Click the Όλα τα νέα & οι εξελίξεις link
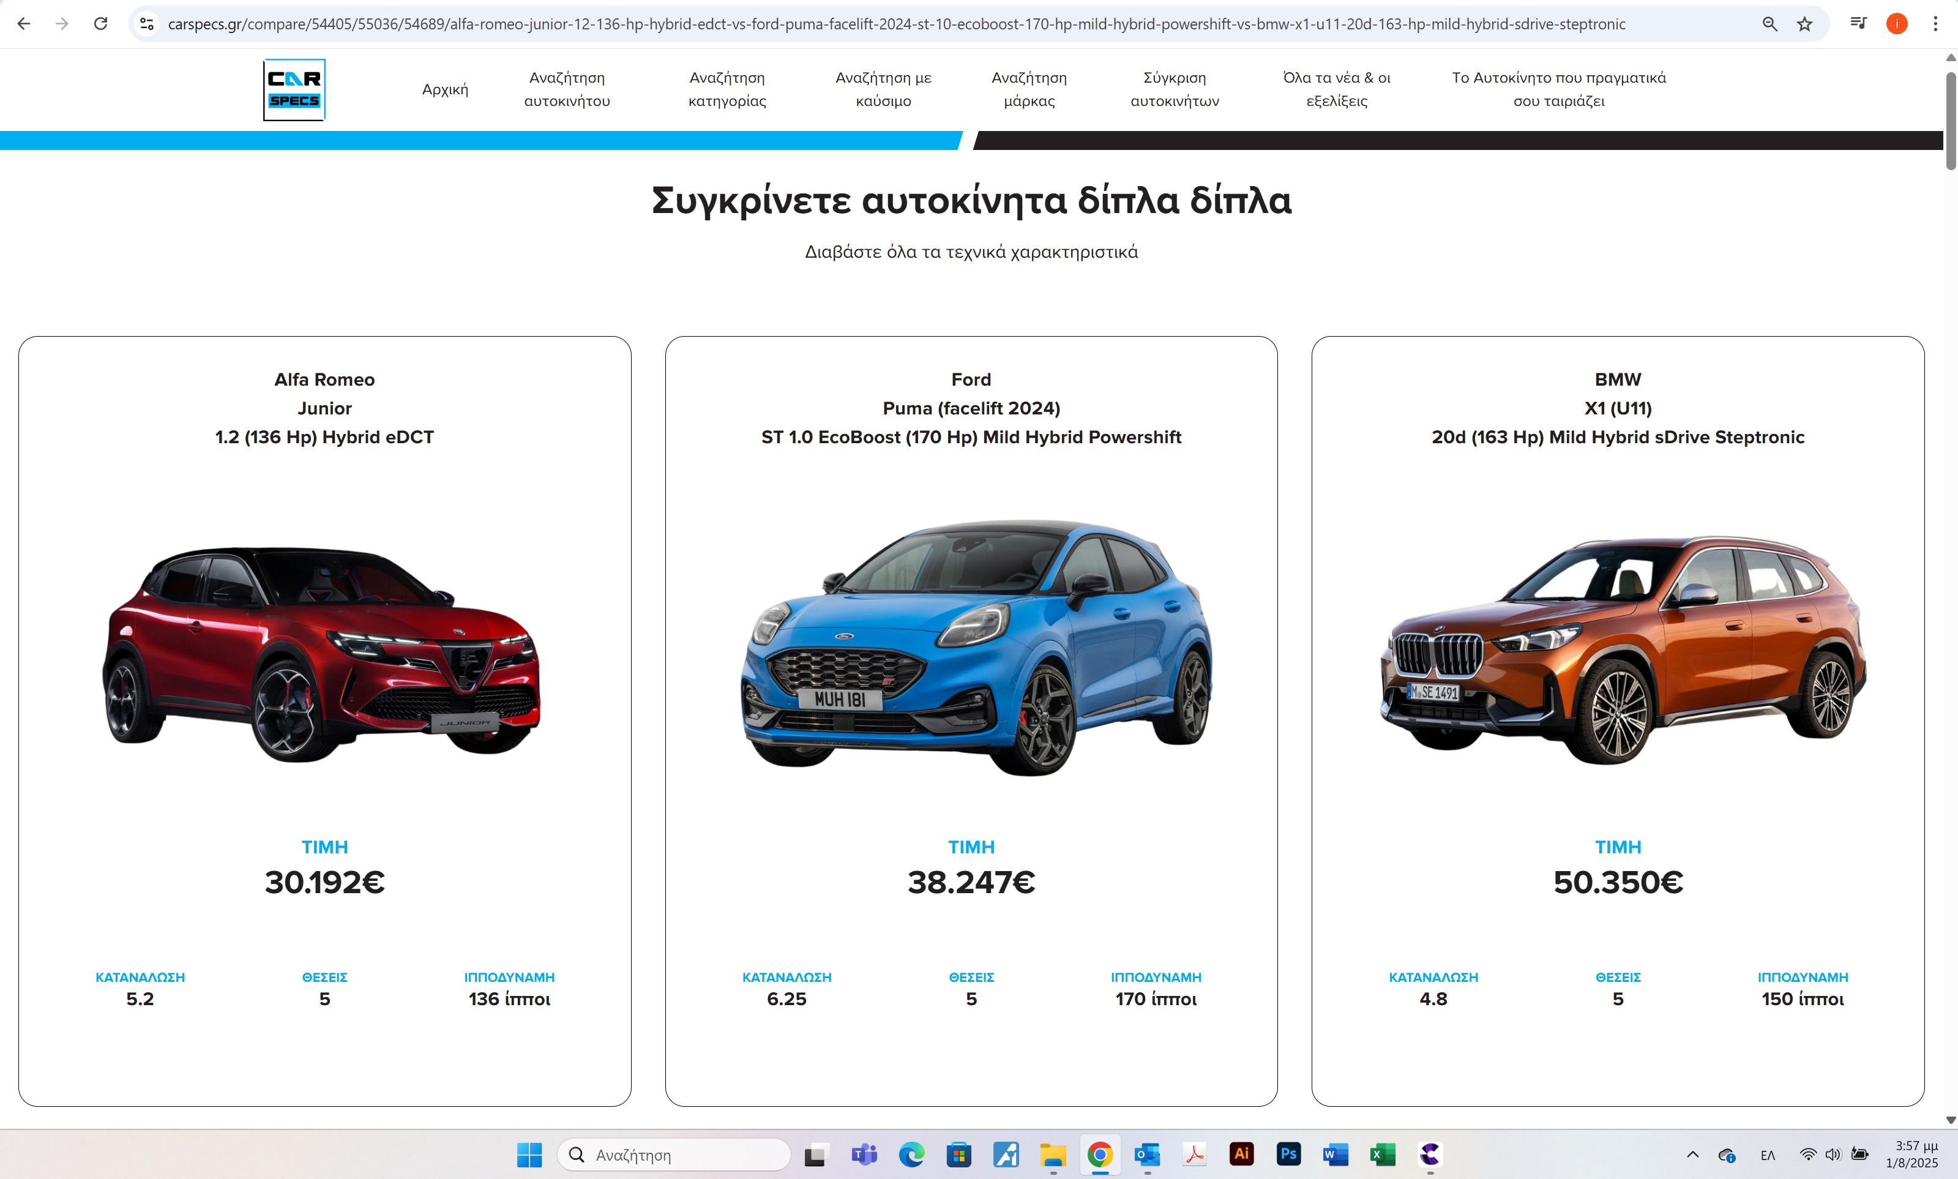This screenshot has width=1958, height=1179. click(x=1336, y=89)
